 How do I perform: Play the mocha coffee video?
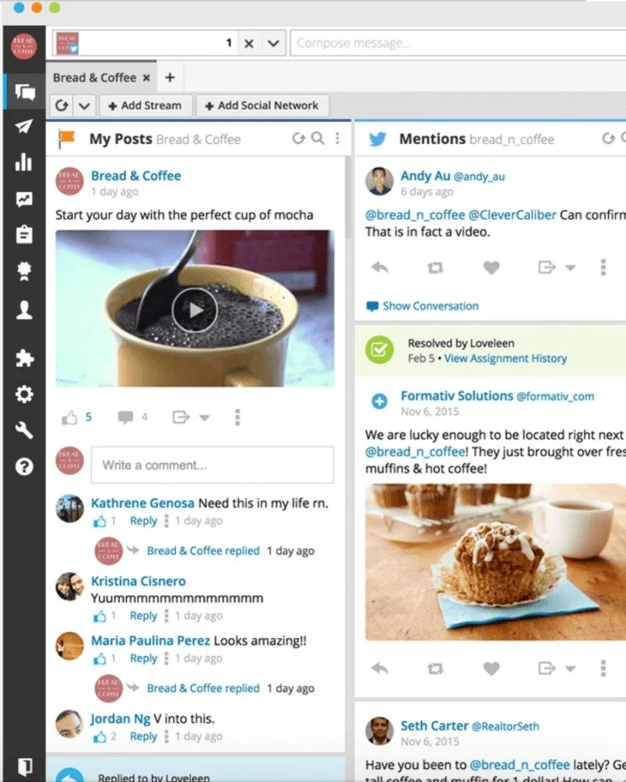(194, 310)
